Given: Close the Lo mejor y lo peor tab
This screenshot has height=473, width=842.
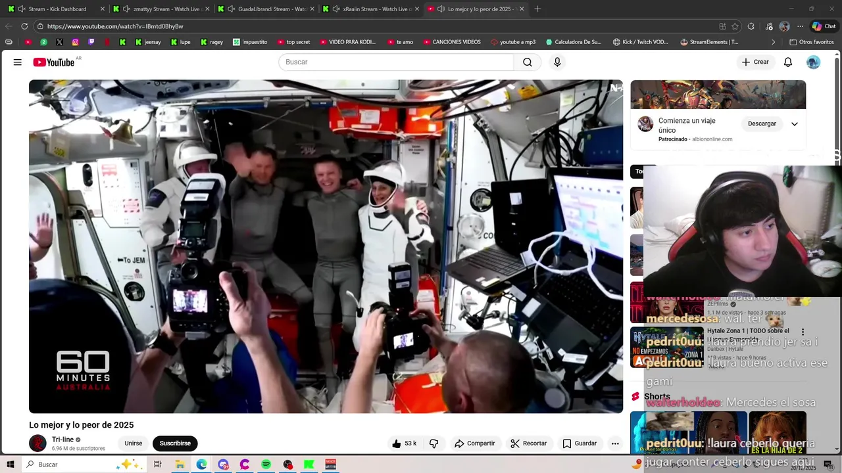Looking at the screenshot, I should 522,9.
